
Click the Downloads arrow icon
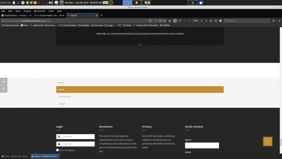click(x=206, y=21)
